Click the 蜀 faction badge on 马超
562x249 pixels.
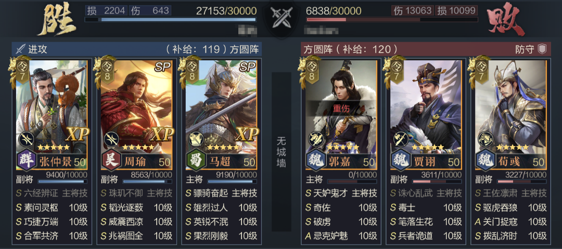pyautogui.click(x=196, y=162)
